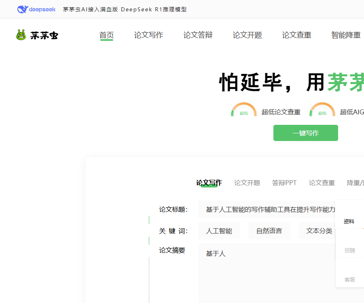Open 论文答辩 in top navigation
Image resolution: width=364 pixels, height=303 pixels.
coord(198,35)
